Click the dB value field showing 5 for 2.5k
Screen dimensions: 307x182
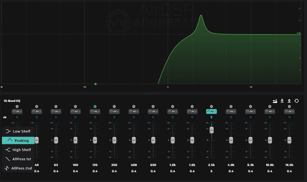211,117
